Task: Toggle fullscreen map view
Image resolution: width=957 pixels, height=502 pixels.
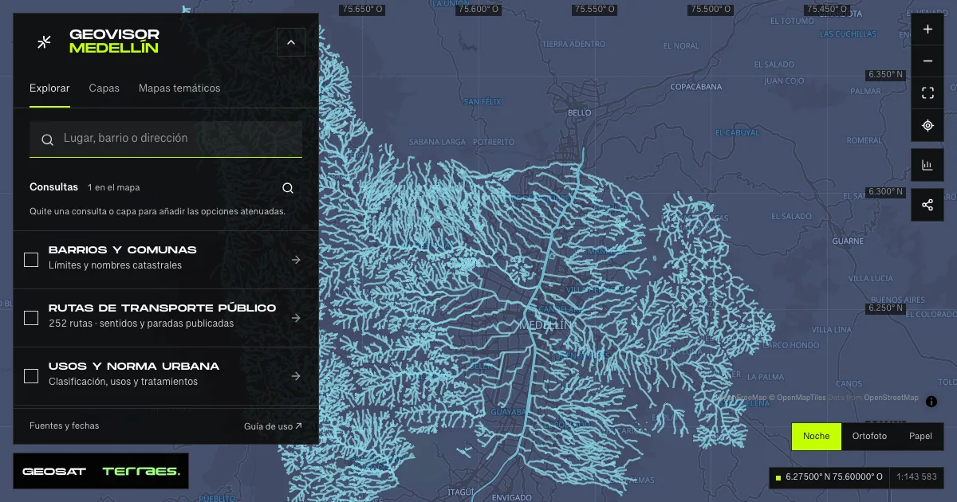Action: [927, 93]
